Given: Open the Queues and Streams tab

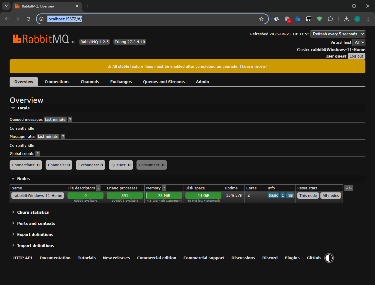Looking at the screenshot, I should tap(164, 82).
